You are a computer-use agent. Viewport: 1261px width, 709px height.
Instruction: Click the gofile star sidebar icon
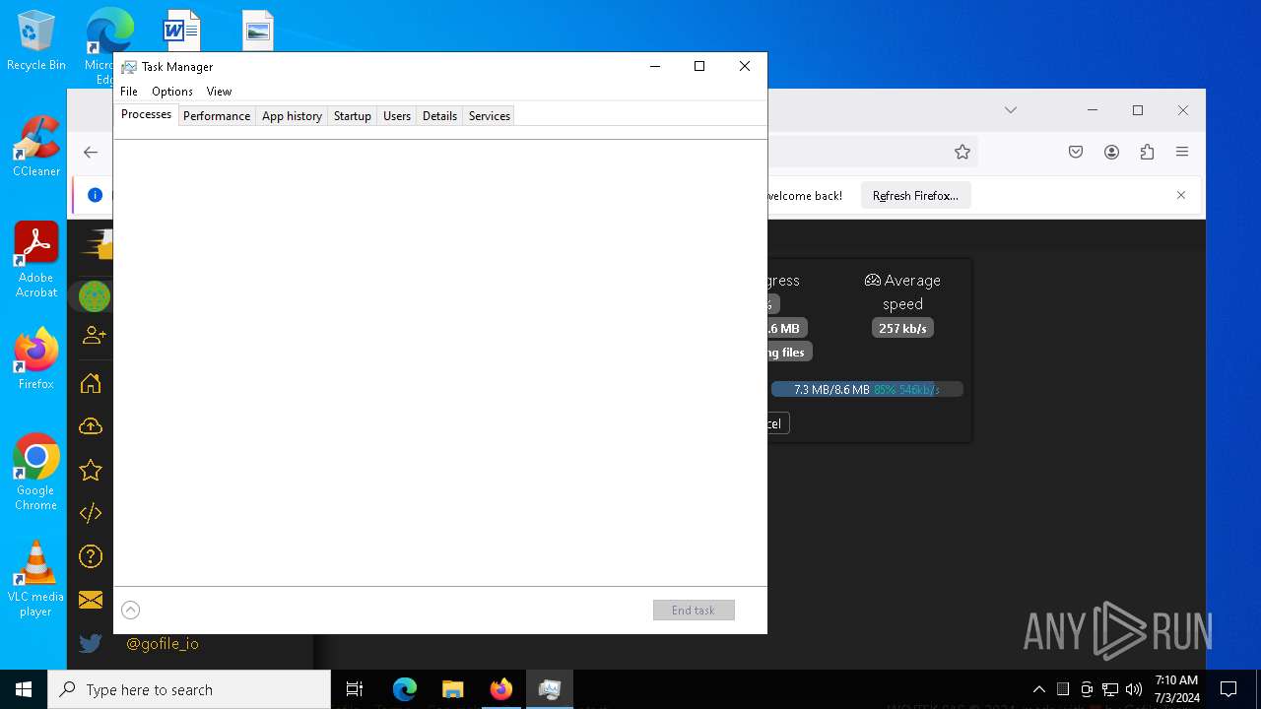(x=91, y=470)
